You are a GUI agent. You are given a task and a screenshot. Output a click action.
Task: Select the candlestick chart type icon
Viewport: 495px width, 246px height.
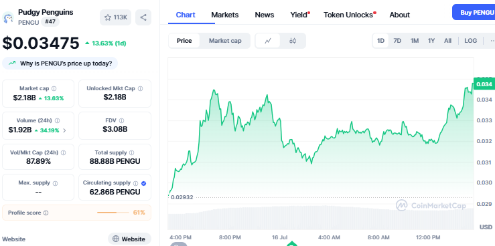[293, 41]
